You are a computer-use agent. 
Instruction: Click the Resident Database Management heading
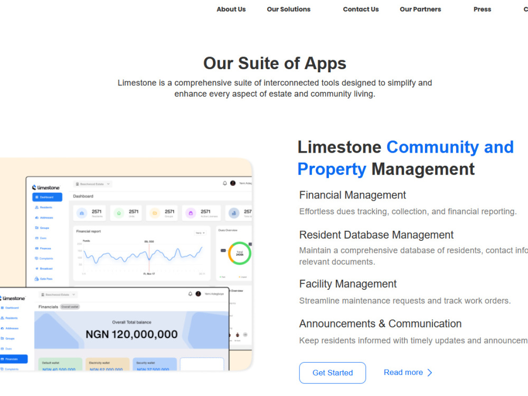coord(376,235)
